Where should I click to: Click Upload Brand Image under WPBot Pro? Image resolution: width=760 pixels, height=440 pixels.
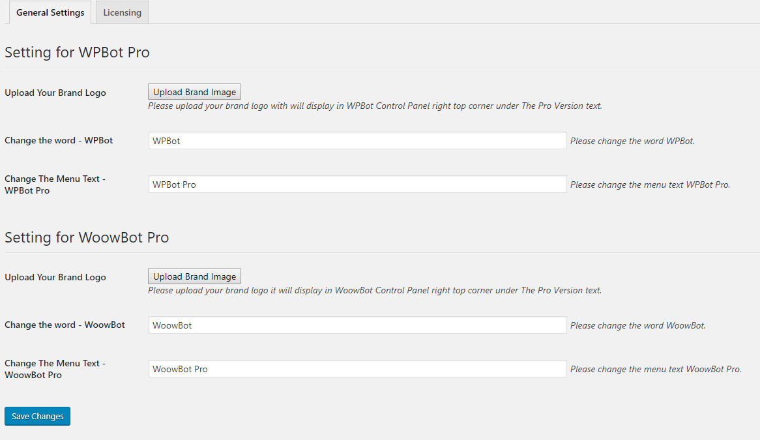(194, 92)
